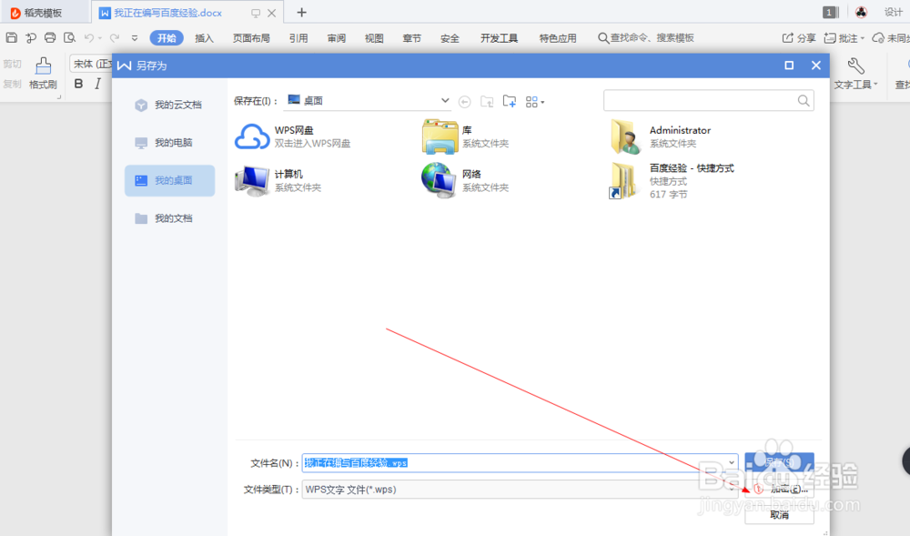Click the 剪切 (Cut) command
Viewport: 910px width, 536px height.
click(x=12, y=64)
